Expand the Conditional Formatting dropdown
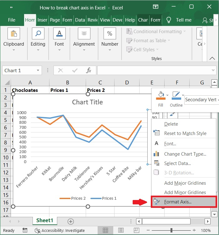219x235 pixels. (185, 31)
